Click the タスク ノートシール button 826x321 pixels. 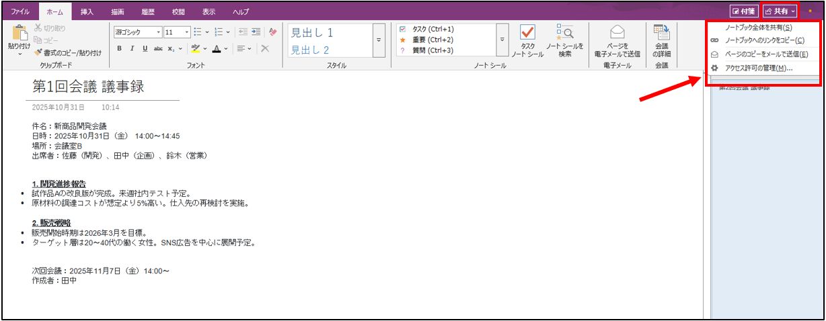tap(527, 42)
